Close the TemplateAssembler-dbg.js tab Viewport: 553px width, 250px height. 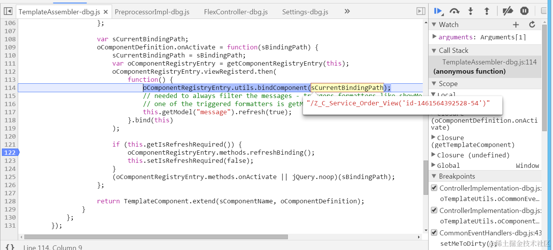tap(106, 12)
